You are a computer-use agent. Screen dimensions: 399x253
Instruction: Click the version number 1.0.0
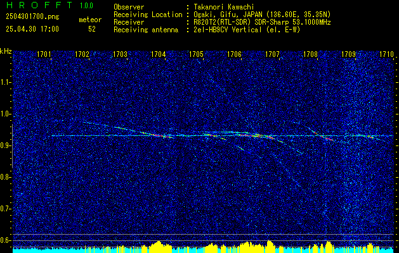tap(86, 5)
